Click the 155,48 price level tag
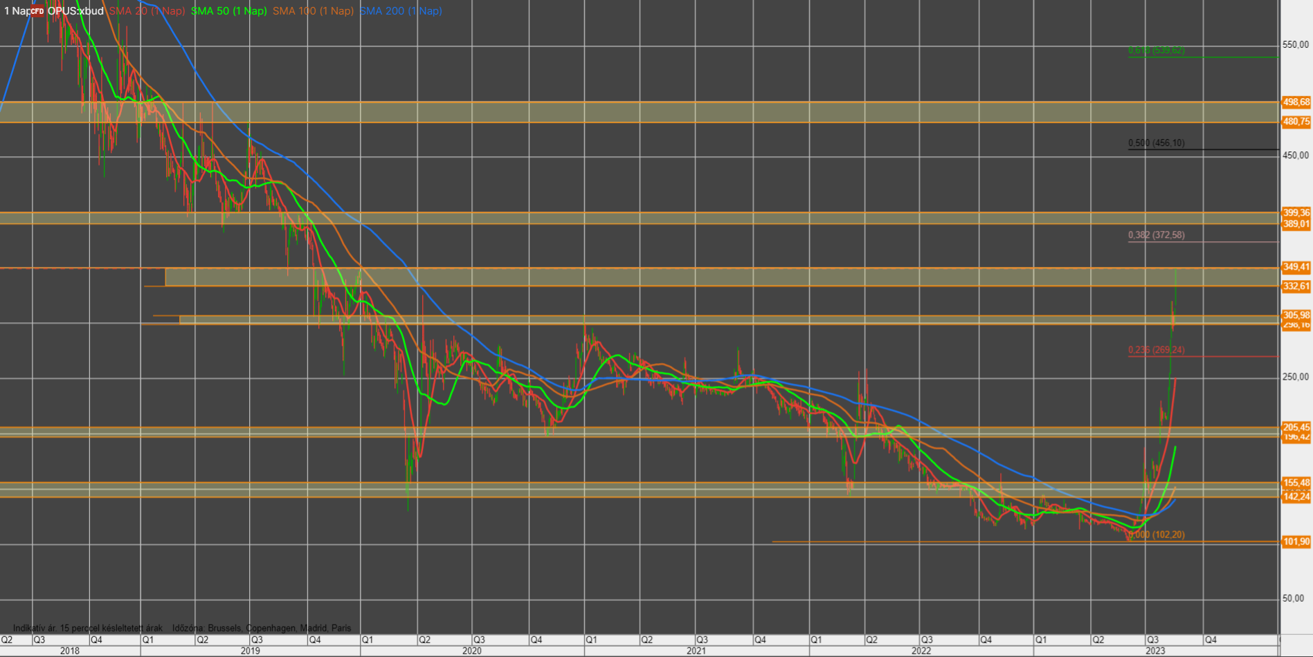This screenshot has width=1313, height=657. click(1296, 483)
